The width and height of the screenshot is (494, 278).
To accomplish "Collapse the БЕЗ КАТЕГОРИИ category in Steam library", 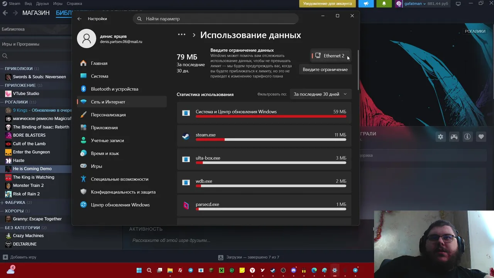I will point(2,227).
